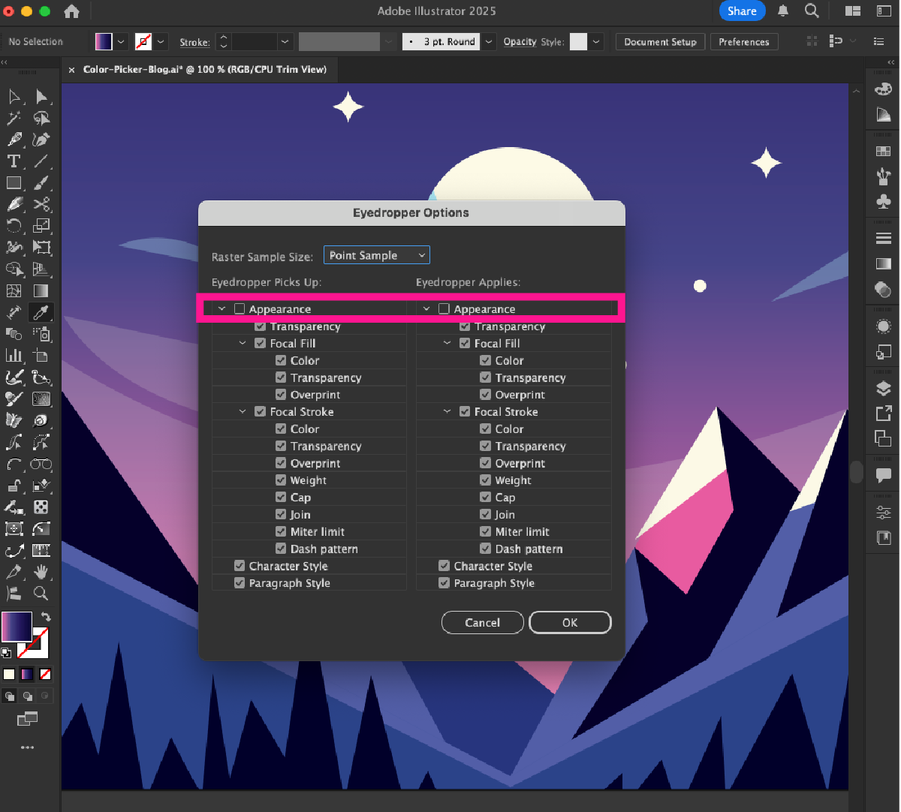Open the Raster Sample Size dropdown

pyautogui.click(x=376, y=255)
